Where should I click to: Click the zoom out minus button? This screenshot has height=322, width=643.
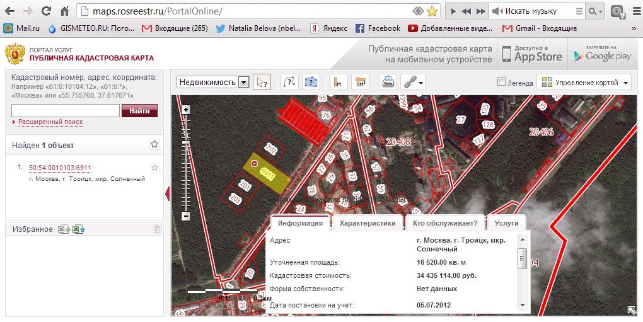186,216
